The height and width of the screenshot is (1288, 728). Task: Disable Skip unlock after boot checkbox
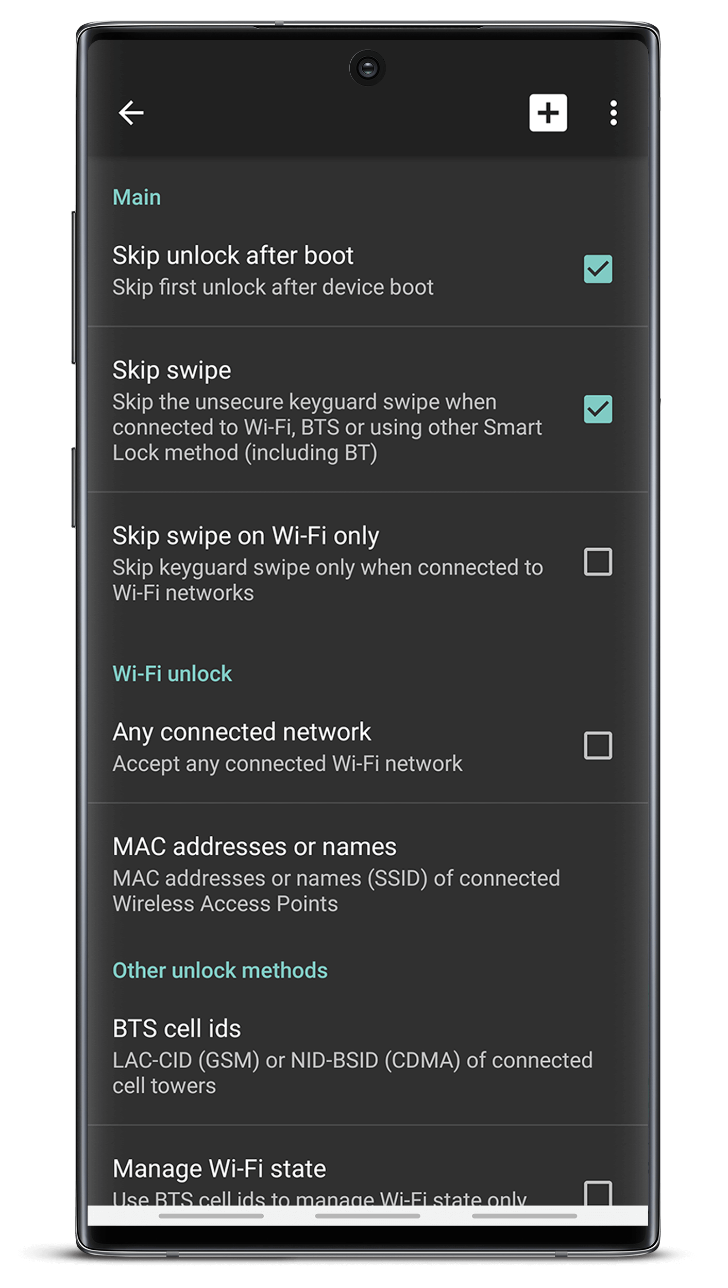[598, 269]
